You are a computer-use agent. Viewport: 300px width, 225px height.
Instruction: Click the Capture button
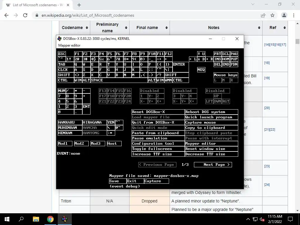pos(156,181)
